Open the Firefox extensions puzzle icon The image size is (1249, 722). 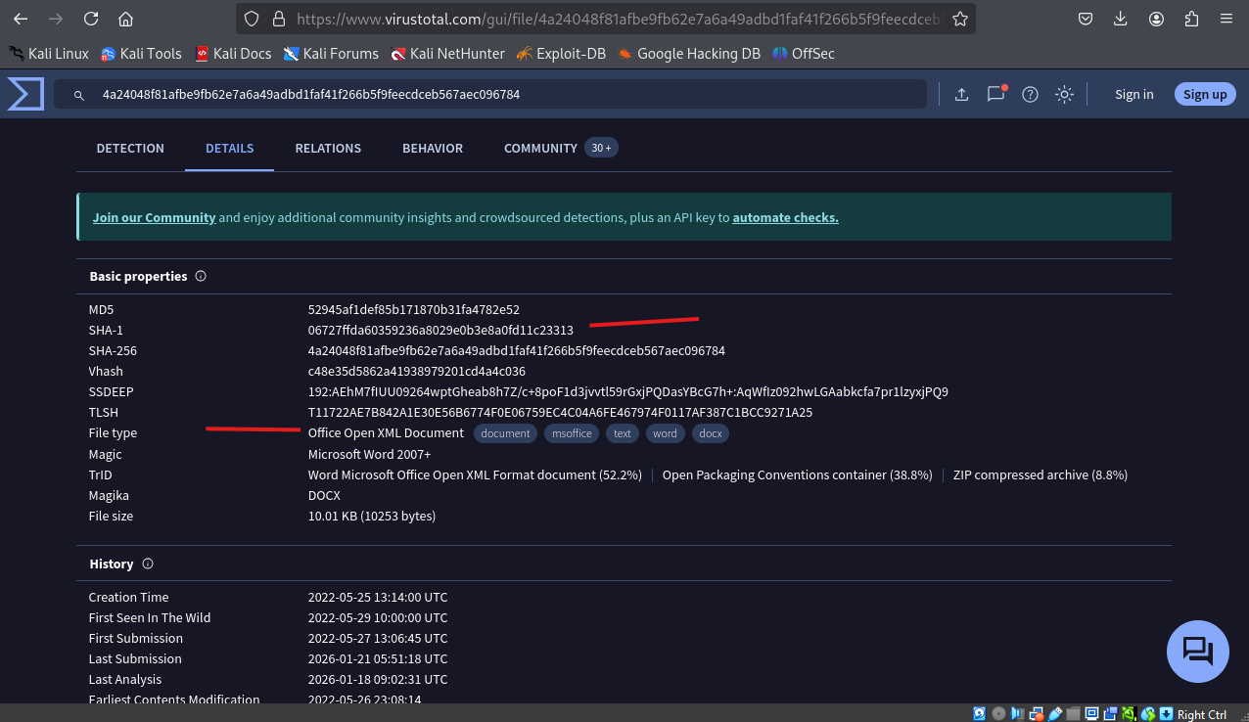click(1191, 19)
